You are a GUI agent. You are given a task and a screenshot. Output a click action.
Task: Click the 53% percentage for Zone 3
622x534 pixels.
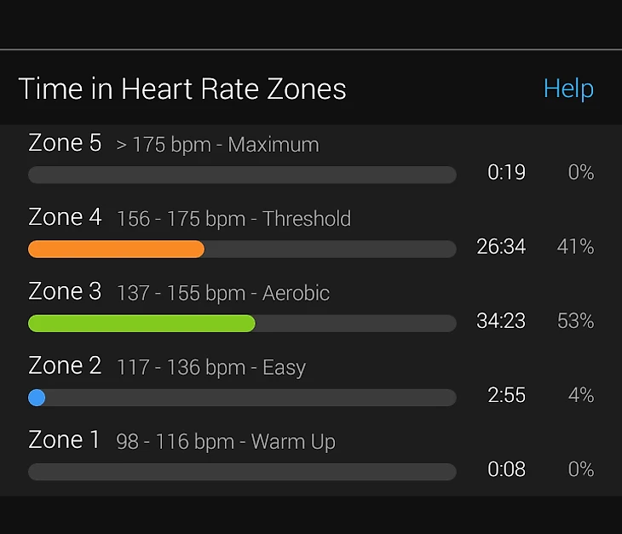[575, 321]
